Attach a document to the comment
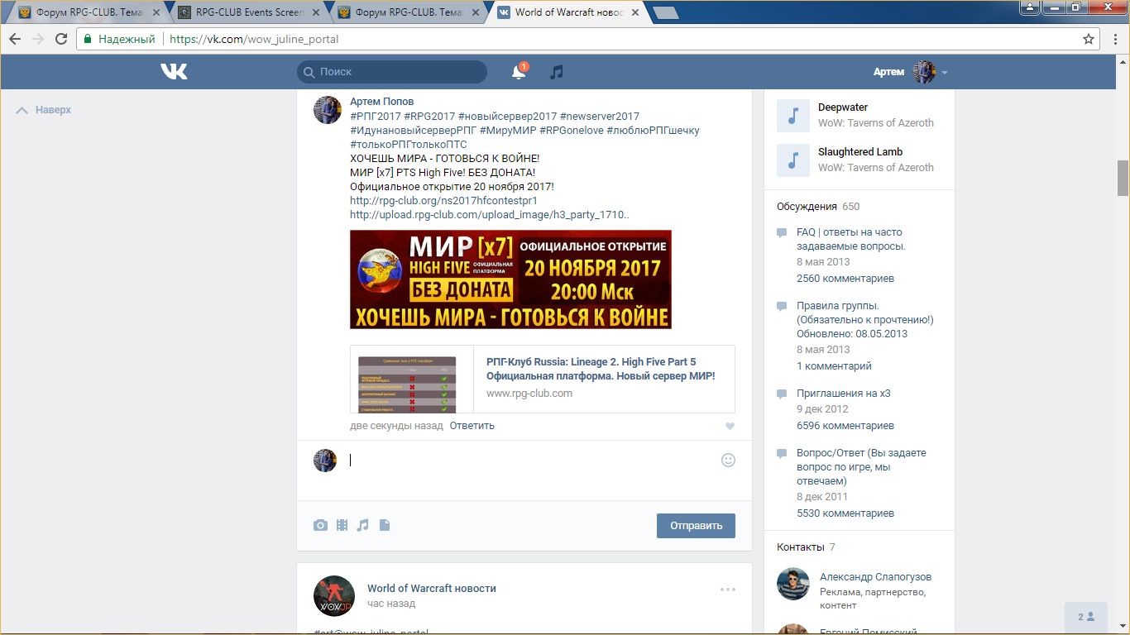Viewport: 1130px width, 635px height. 385,525
